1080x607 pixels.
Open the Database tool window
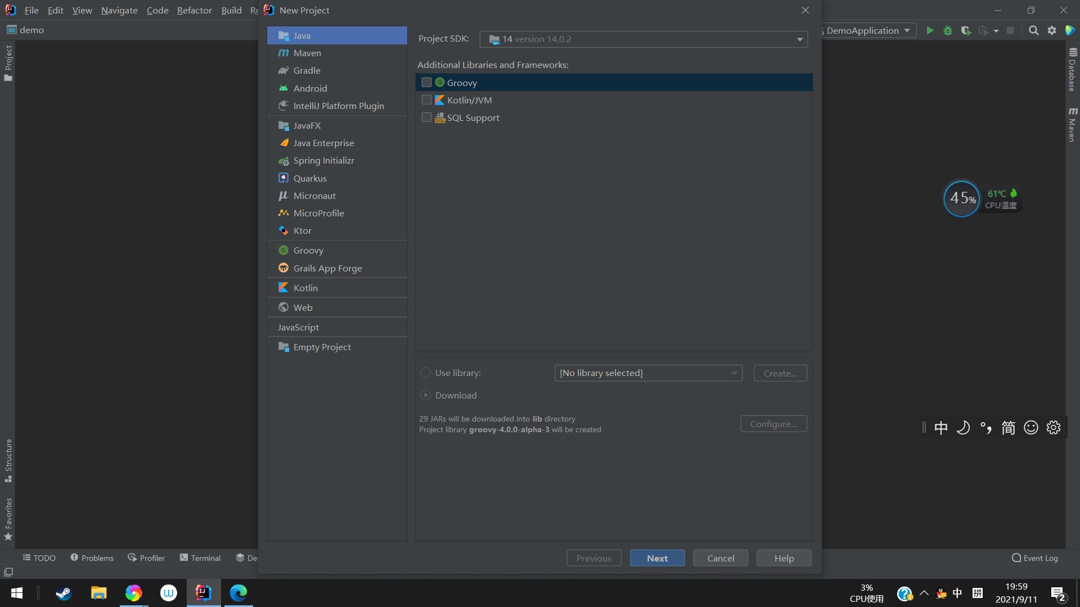[1073, 69]
